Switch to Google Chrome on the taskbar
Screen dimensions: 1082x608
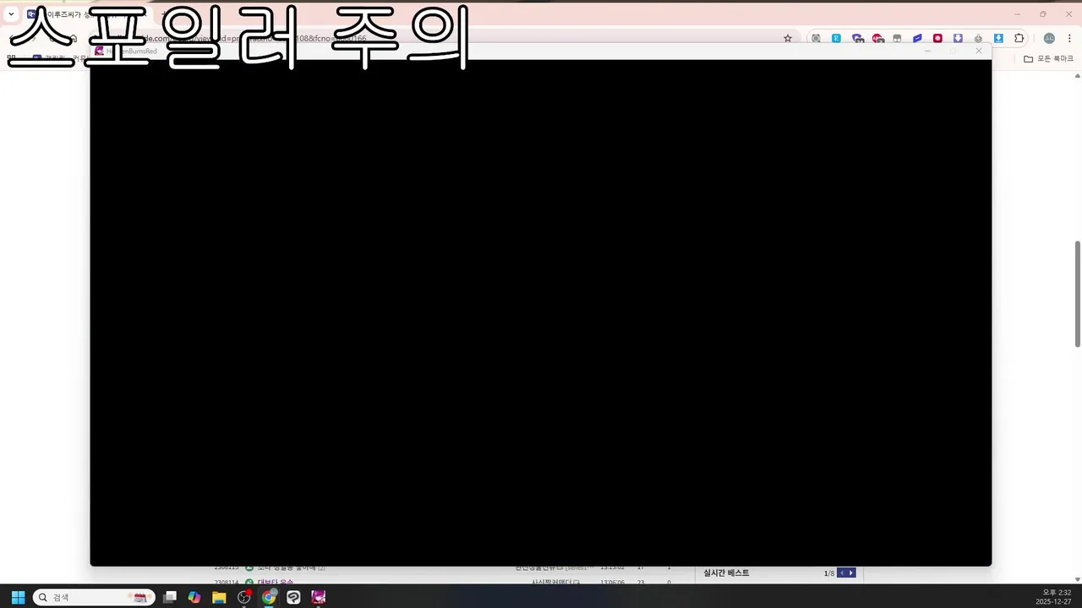click(x=269, y=597)
